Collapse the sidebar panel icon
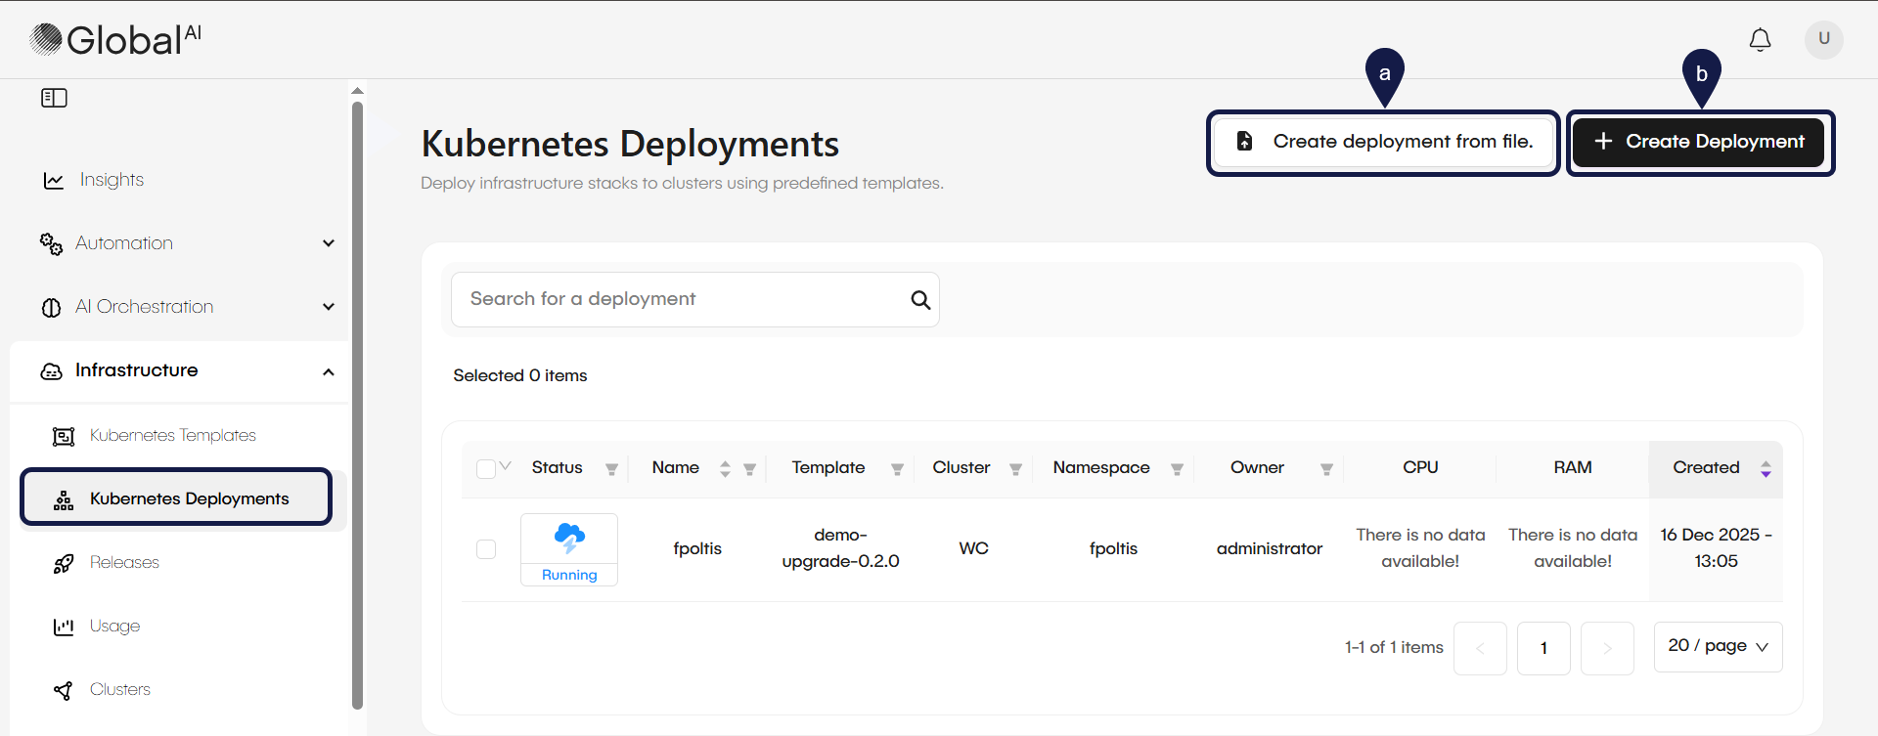Image resolution: width=1878 pixels, height=736 pixels. coord(54,98)
